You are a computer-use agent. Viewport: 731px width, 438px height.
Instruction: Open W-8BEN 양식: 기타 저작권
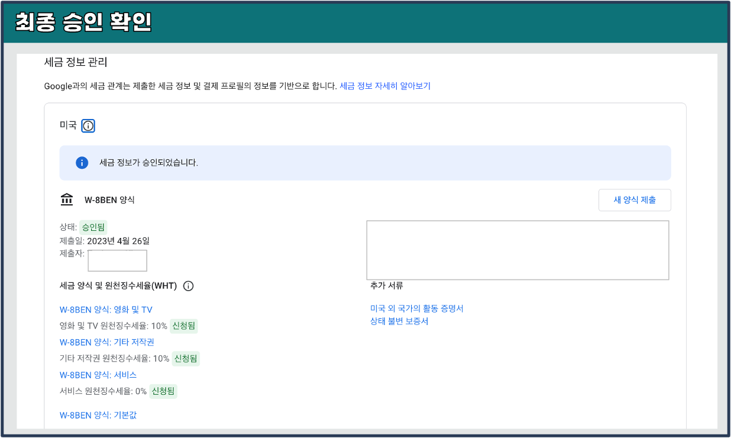click(x=106, y=342)
